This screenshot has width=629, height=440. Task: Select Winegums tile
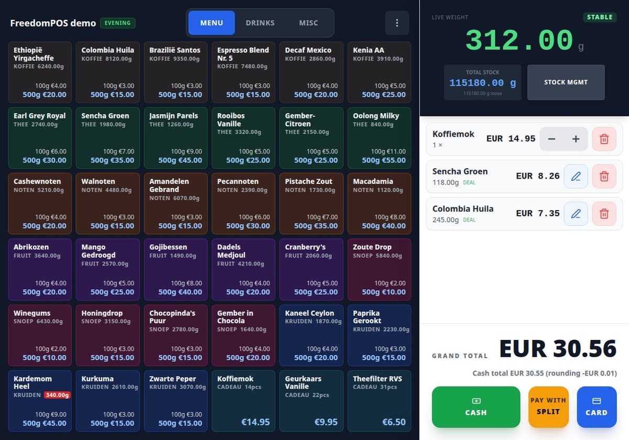coord(40,335)
